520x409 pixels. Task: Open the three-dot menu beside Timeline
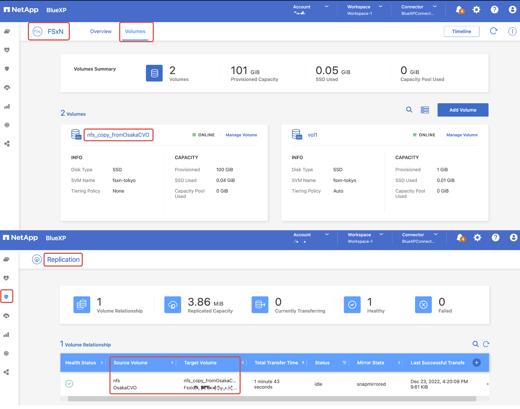tap(512, 31)
